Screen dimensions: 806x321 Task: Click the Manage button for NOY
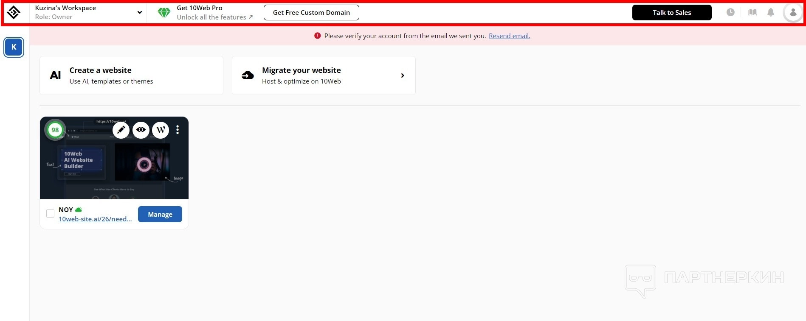click(x=160, y=214)
